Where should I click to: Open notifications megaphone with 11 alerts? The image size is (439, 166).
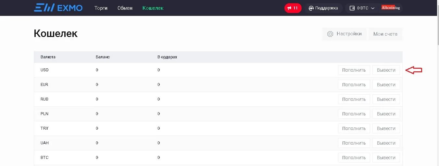tap(293, 8)
